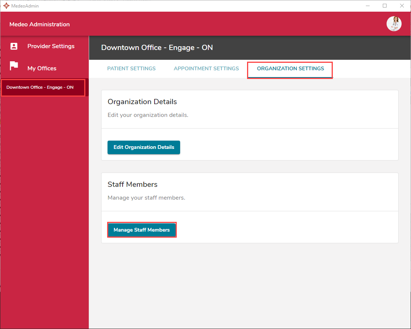Open Provider Settings from the sidebar
The width and height of the screenshot is (411, 329).
click(x=51, y=46)
